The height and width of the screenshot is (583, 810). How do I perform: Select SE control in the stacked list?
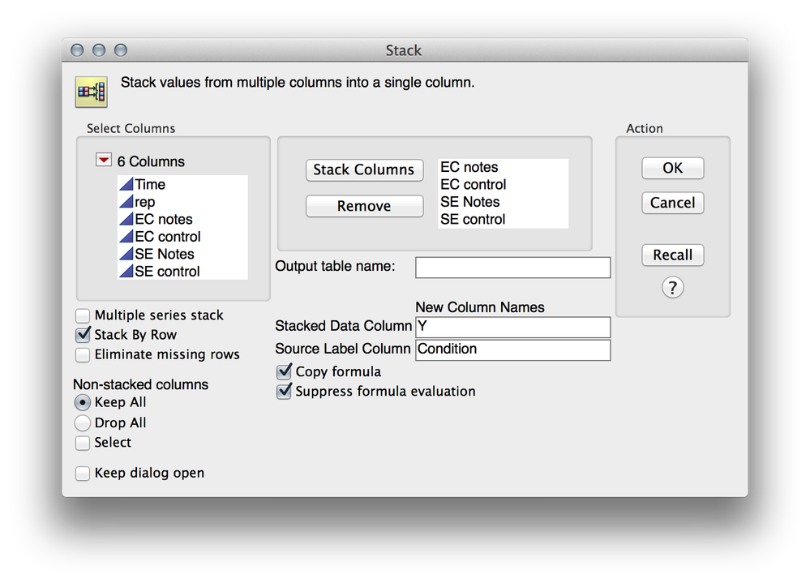(x=504, y=220)
